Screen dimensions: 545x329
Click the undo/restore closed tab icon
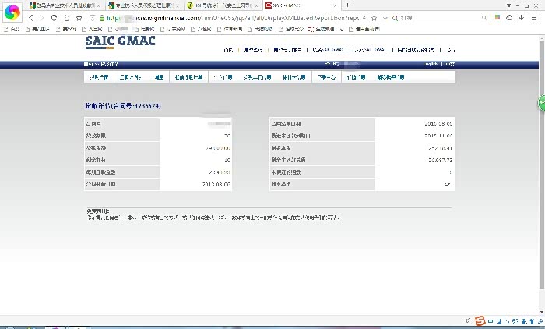click(66, 18)
